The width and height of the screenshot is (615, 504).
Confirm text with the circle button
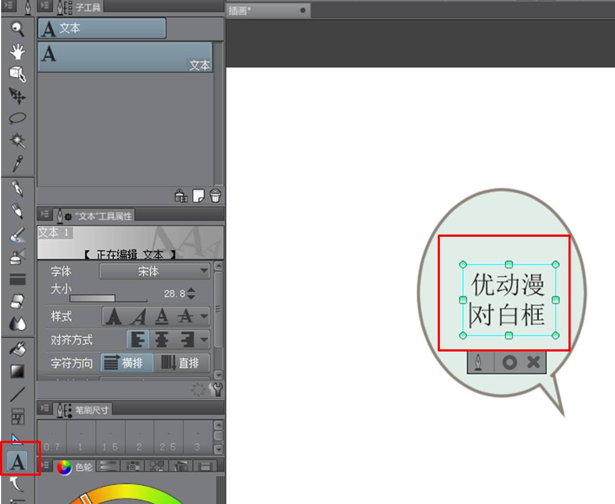509,362
